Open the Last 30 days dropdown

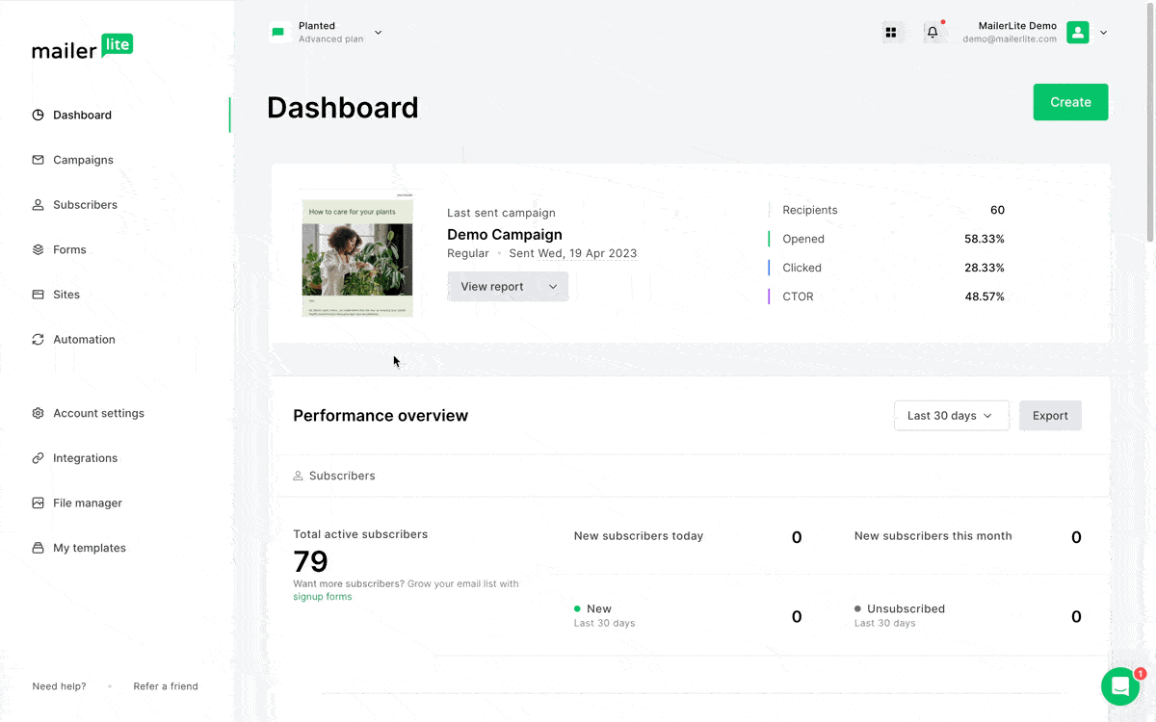(951, 416)
